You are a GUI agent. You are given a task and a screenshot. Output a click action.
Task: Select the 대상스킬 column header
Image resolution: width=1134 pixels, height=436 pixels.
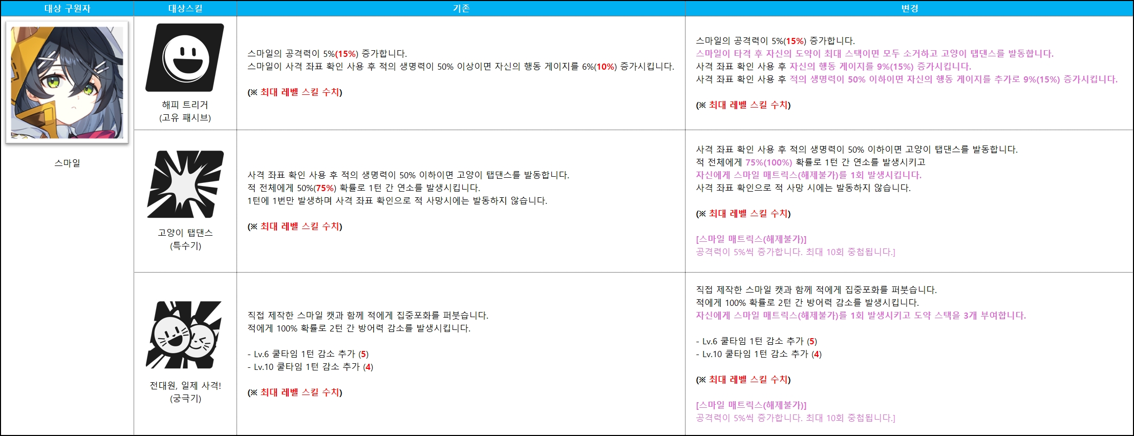coord(185,8)
